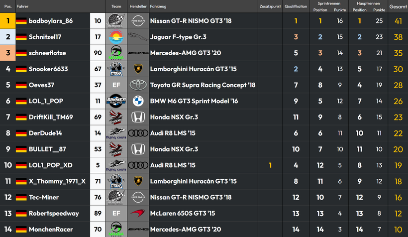Select driver name schneeflotze
408x237 pixels.
47,53
